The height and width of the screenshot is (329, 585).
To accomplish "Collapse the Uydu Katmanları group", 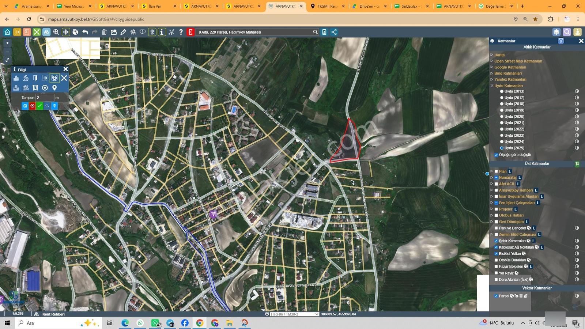I will tap(492, 86).
